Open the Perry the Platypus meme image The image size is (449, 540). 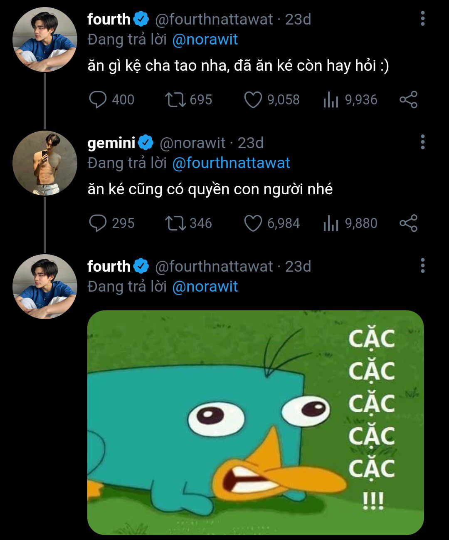coord(255,422)
